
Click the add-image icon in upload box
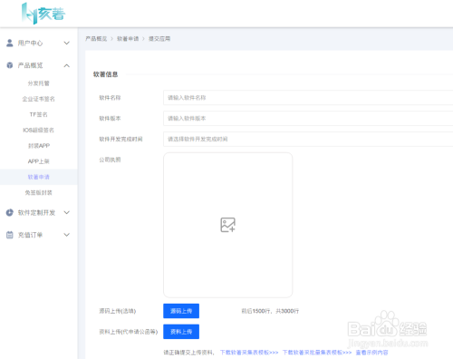pyautogui.click(x=227, y=225)
